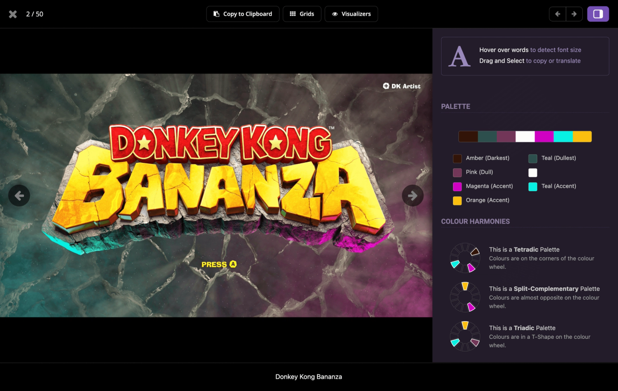The image size is (618, 391).
Task: Click the COLOUR HARMONIES section heading
Action: [x=475, y=221]
